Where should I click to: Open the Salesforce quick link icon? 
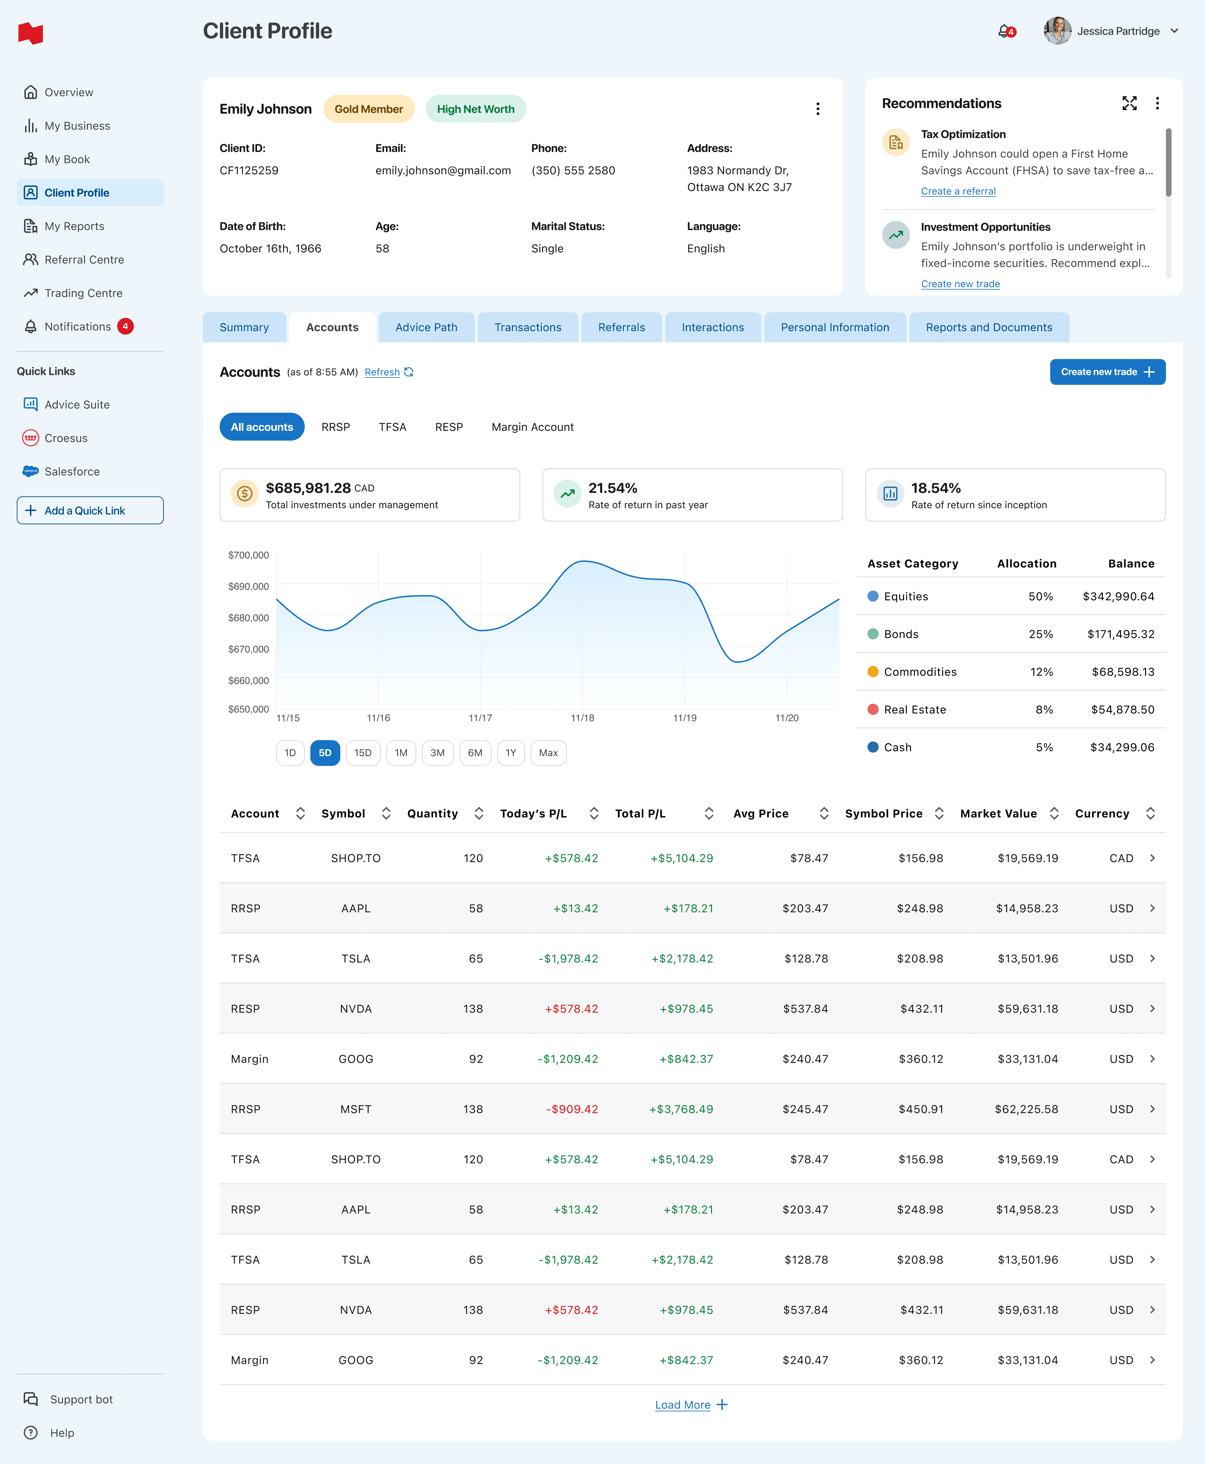pos(31,471)
